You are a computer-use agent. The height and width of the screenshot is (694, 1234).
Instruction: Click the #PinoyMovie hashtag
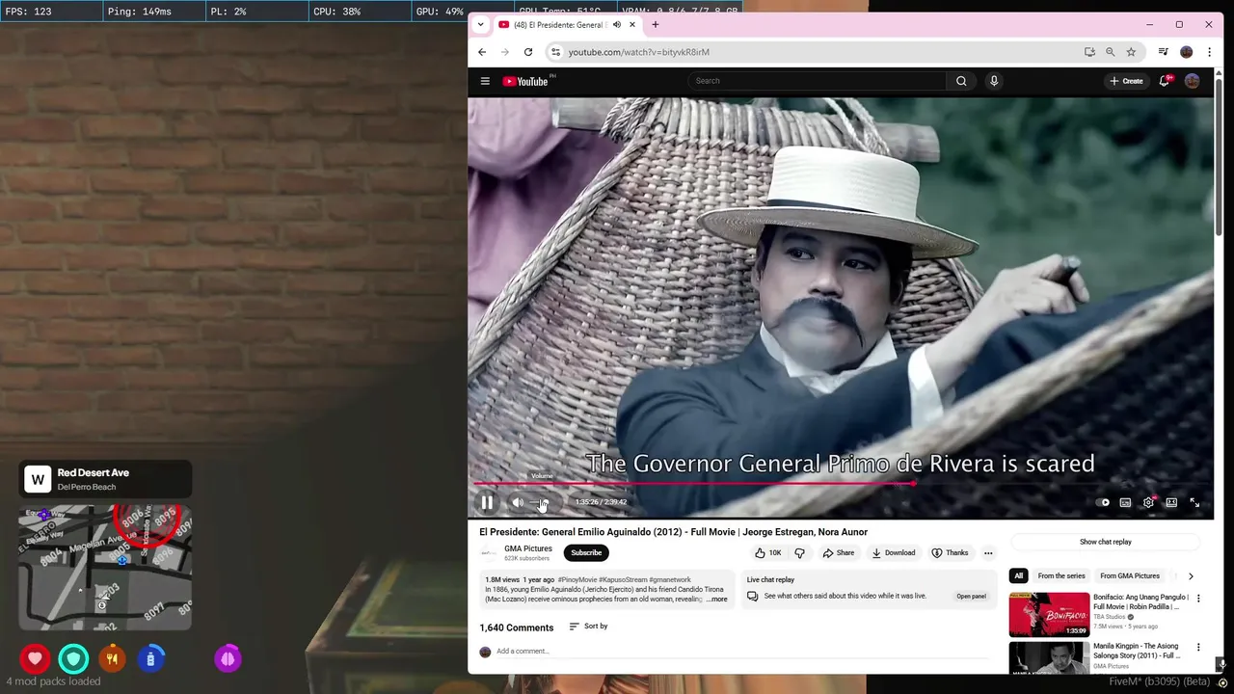point(577,580)
